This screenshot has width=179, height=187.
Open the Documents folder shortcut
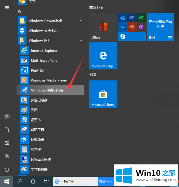click(7, 130)
